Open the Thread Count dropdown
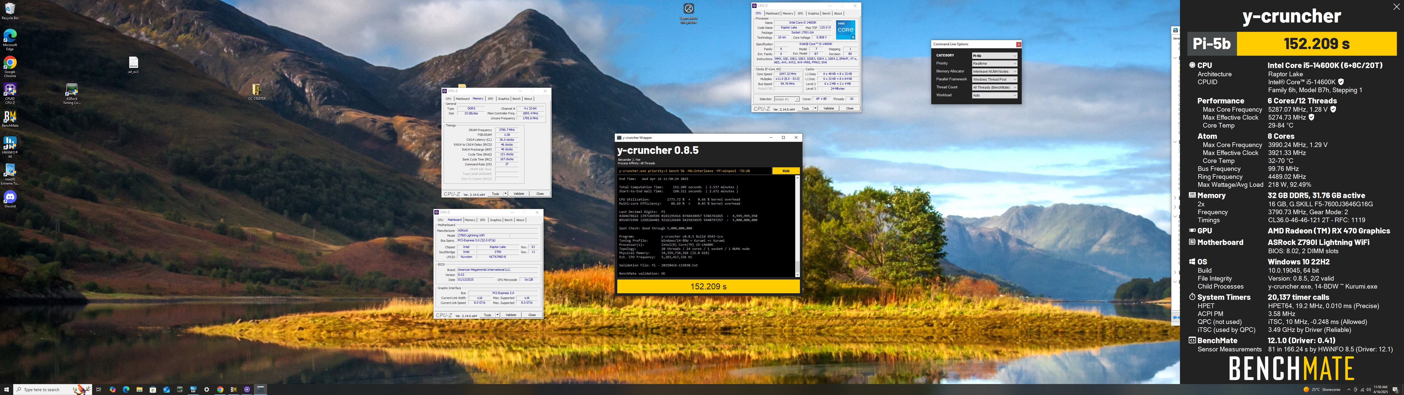 [x=995, y=87]
